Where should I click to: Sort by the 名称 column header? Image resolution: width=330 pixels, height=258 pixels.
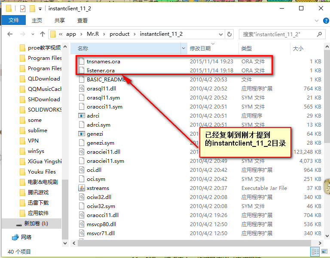coord(125,49)
